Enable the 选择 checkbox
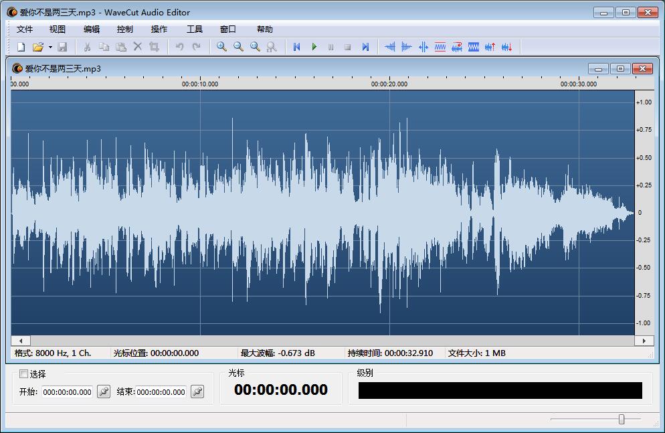 point(24,373)
